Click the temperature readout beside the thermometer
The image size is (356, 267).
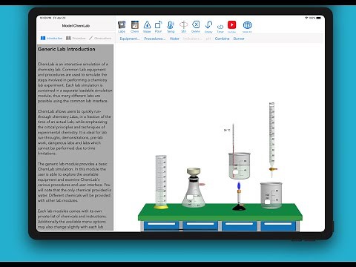coord(227,130)
